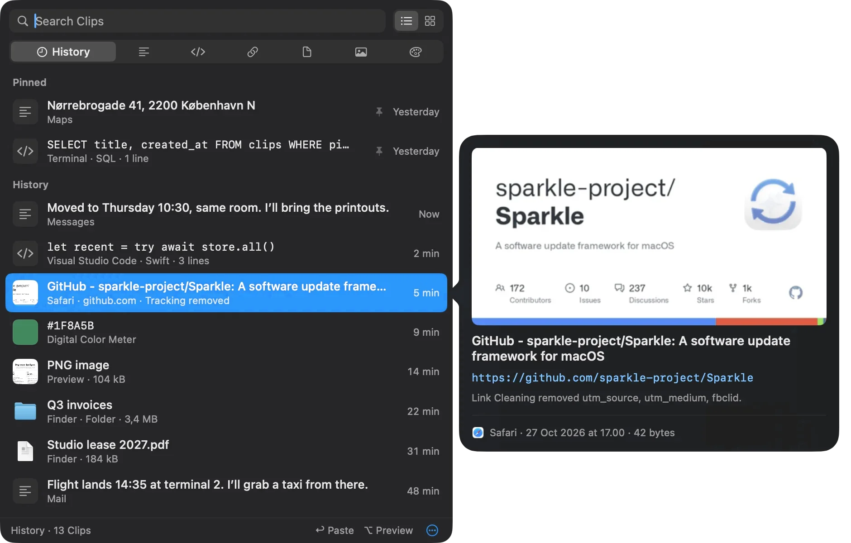Image resolution: width=851 pixels, height=543 pixels.
Task: Click the PNG image thumbnail
Action: tap(25, 372)
